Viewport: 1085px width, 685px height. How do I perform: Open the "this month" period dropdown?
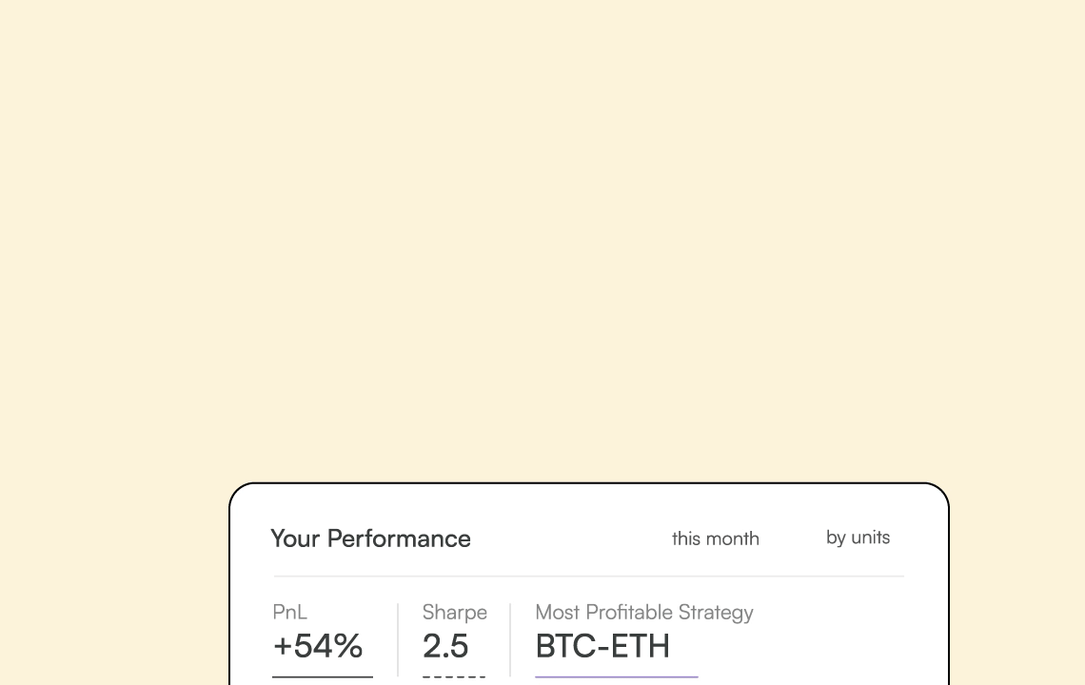[716, 538]
